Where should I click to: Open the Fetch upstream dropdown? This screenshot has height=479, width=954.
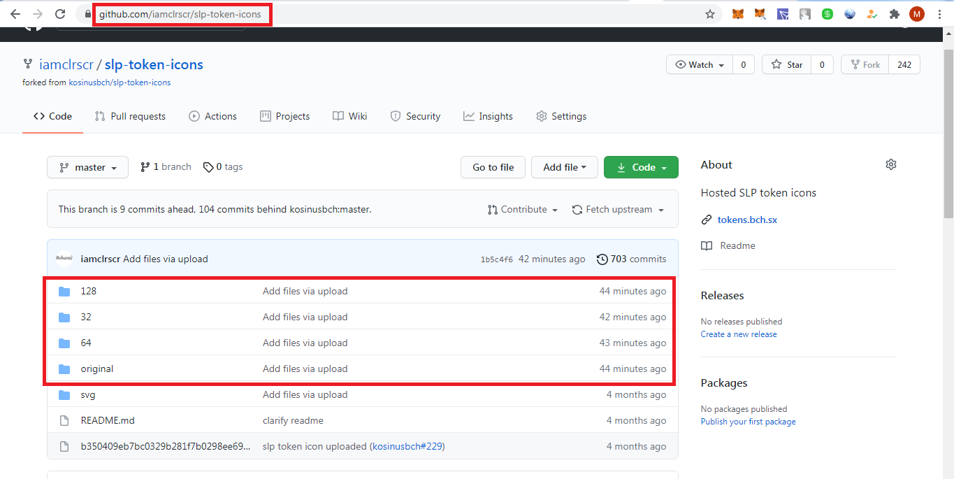coord(617,209)
